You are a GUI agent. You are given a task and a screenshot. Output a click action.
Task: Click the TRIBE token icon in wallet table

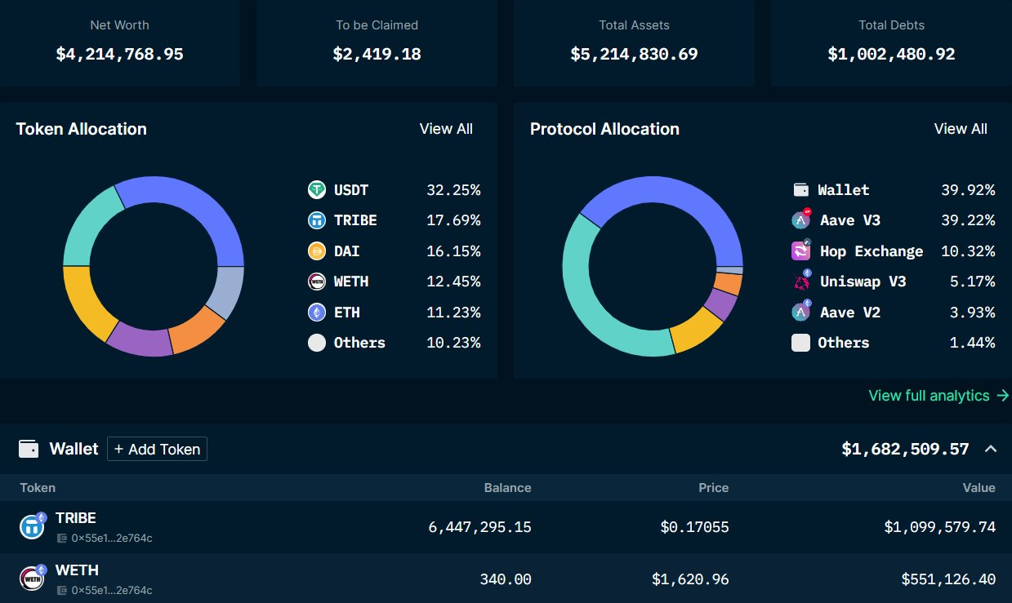[x=32, y=526]
